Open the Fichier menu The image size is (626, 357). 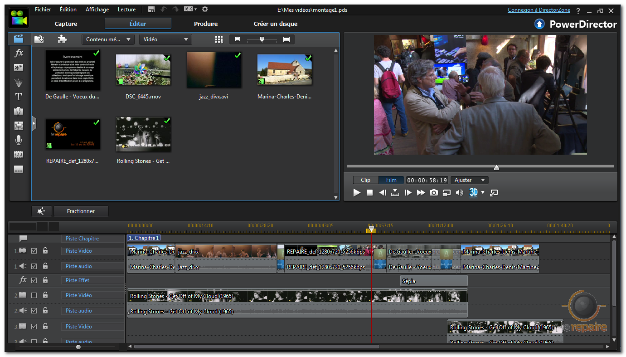point(43,10)
